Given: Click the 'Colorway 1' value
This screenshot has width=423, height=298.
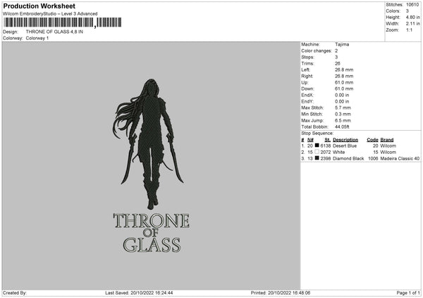Looking at the screenshot, I should (37, 38).
